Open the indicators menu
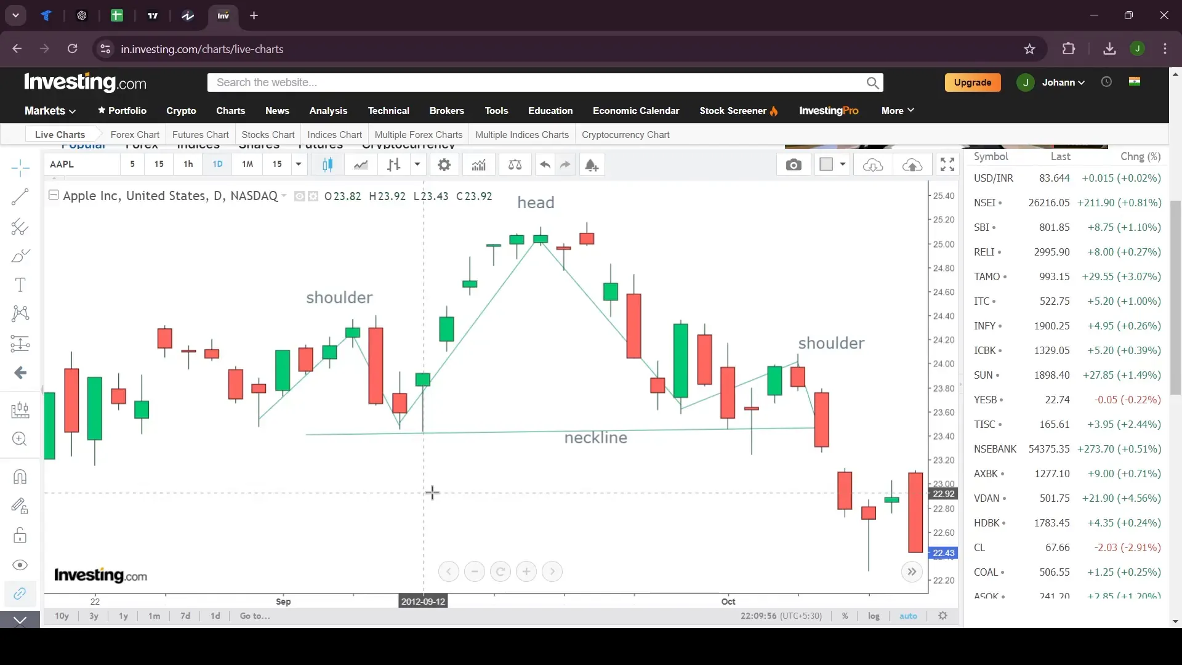The width and height of the screenshot is (1182, 665). [x=479, y=164]
